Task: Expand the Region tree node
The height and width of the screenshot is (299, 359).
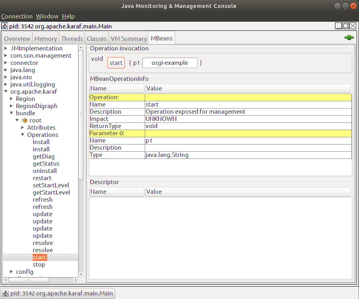Action: [x=11, y=98]
